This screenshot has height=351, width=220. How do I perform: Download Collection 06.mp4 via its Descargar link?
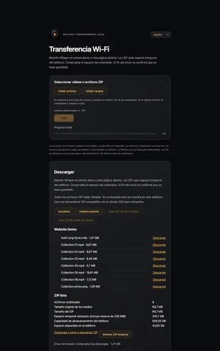[159, 279]
